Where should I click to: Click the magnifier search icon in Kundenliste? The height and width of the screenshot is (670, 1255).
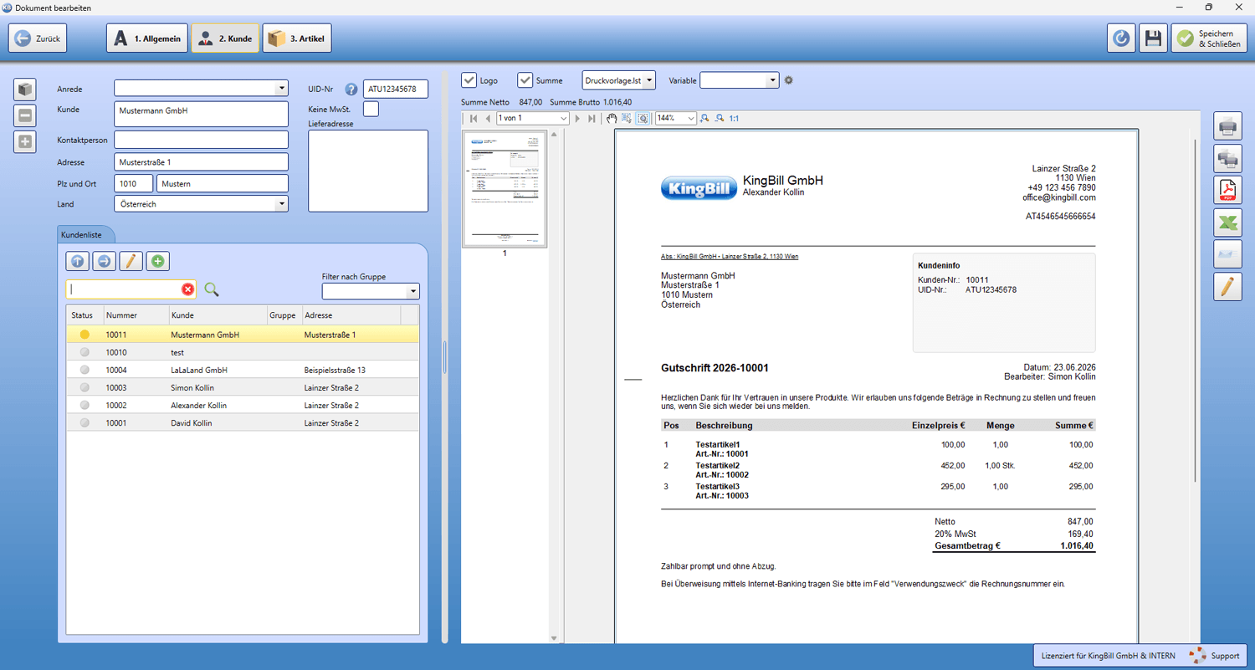[x=212, y=289]
